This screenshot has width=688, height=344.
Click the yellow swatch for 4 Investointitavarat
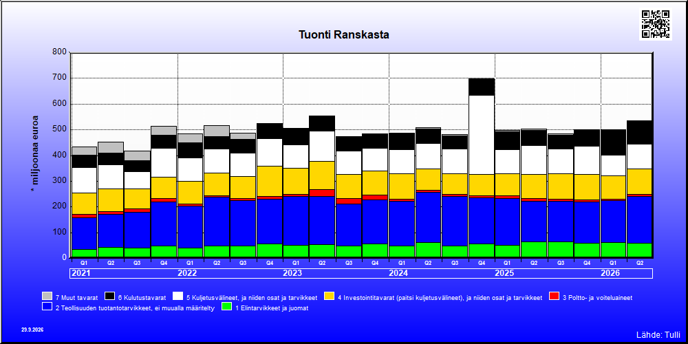click(329, 296)
